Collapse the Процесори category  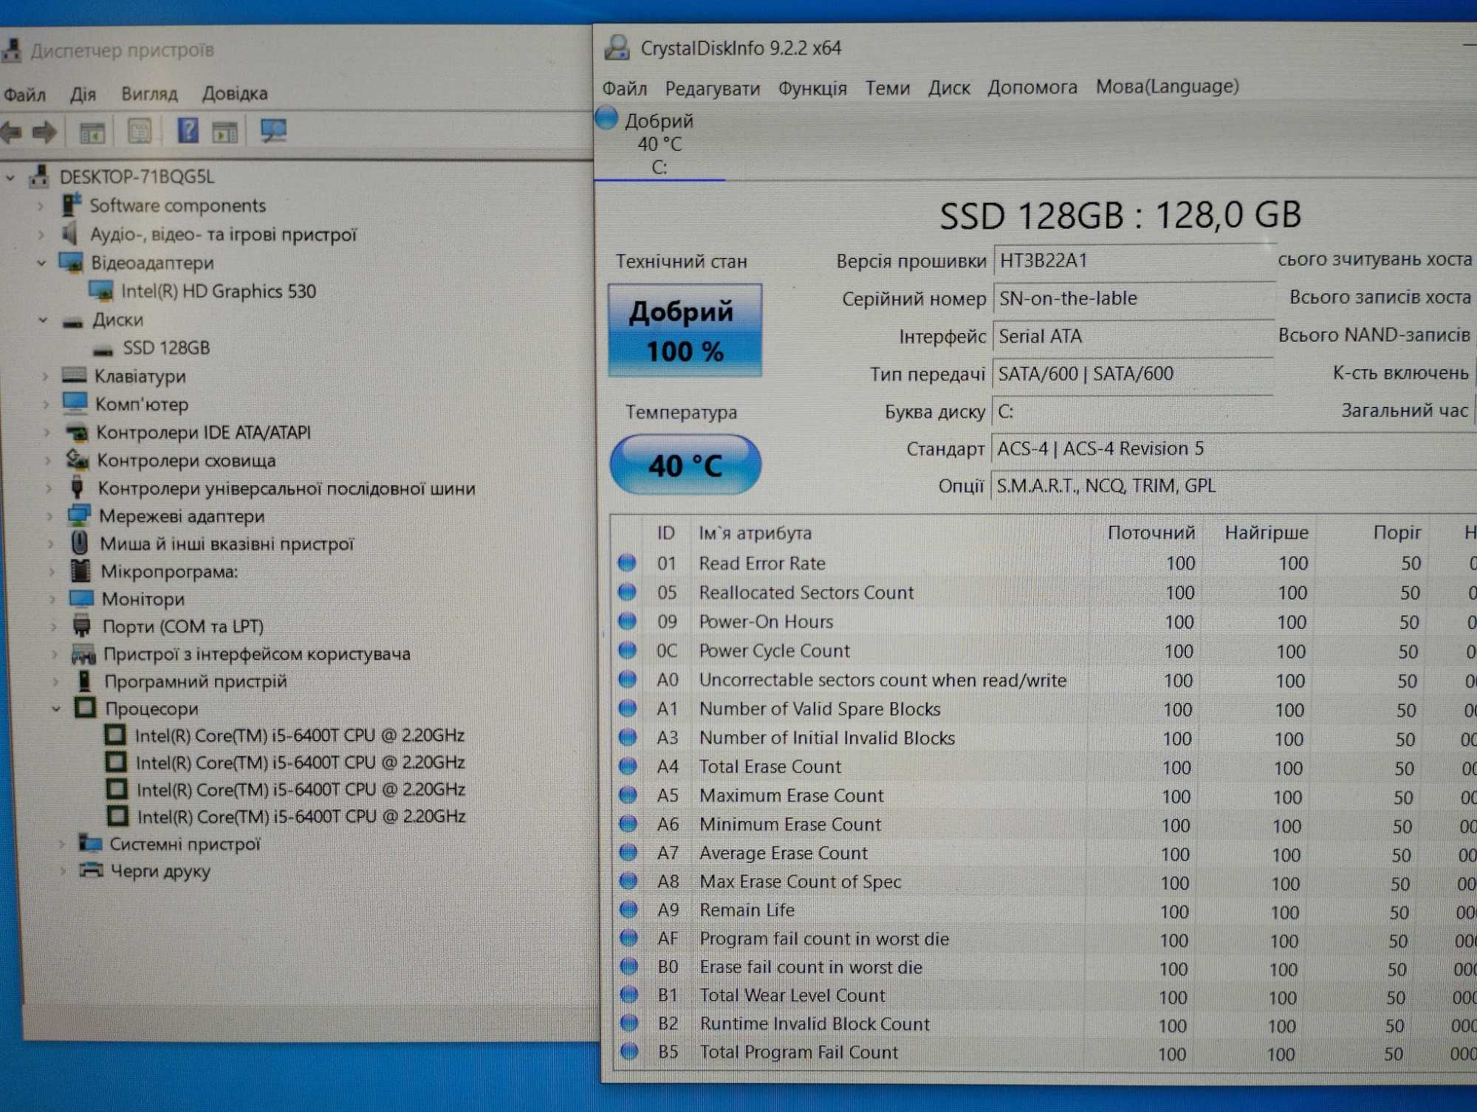point(56,708)
